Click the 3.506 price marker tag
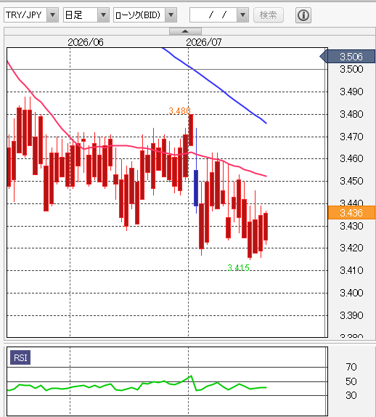 (x=348, y=57)
